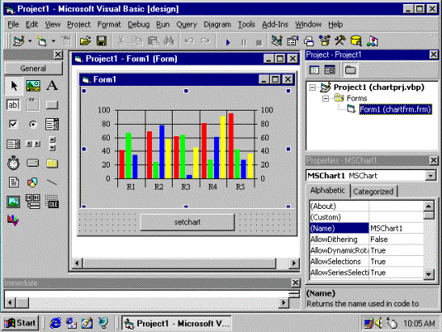
Task: Switch to the Categorized properties tab
Action: (x=373, y=192)
